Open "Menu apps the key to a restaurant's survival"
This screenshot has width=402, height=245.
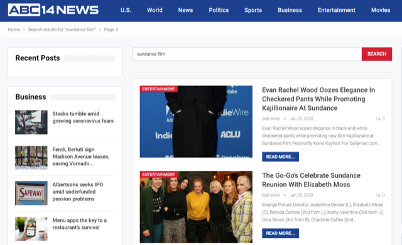coord(80,224)
